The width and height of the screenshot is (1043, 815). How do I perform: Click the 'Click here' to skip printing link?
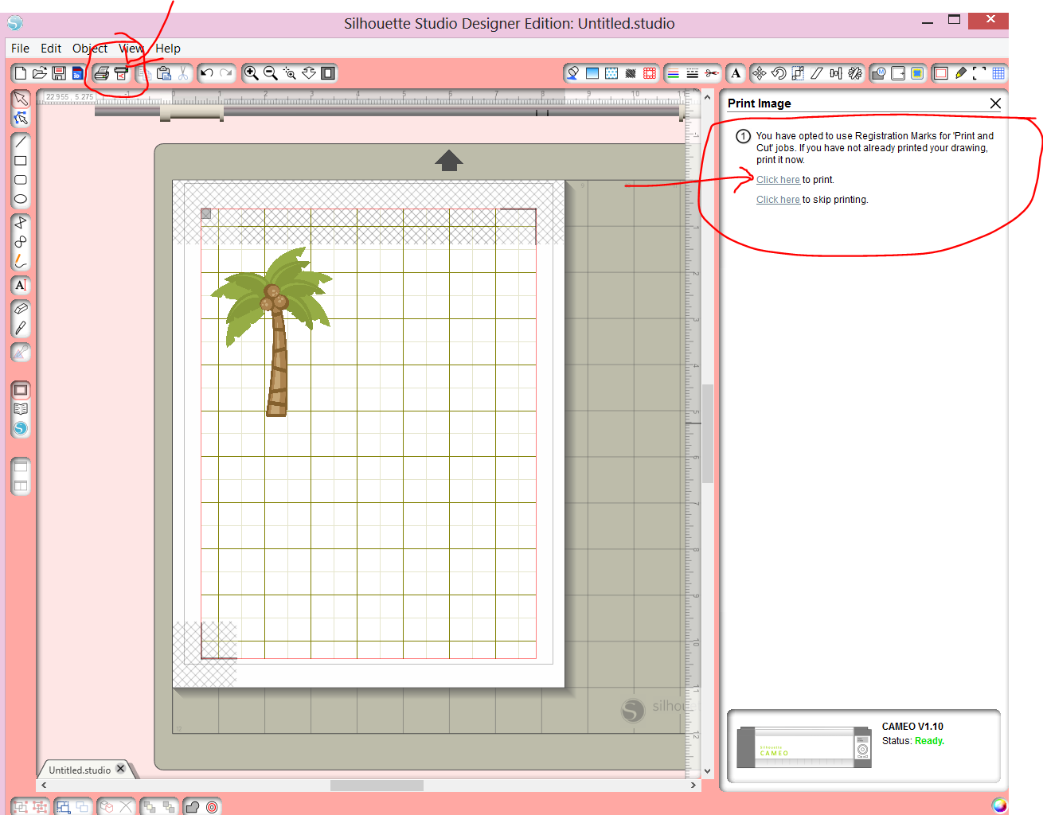(x=778, y=200)
